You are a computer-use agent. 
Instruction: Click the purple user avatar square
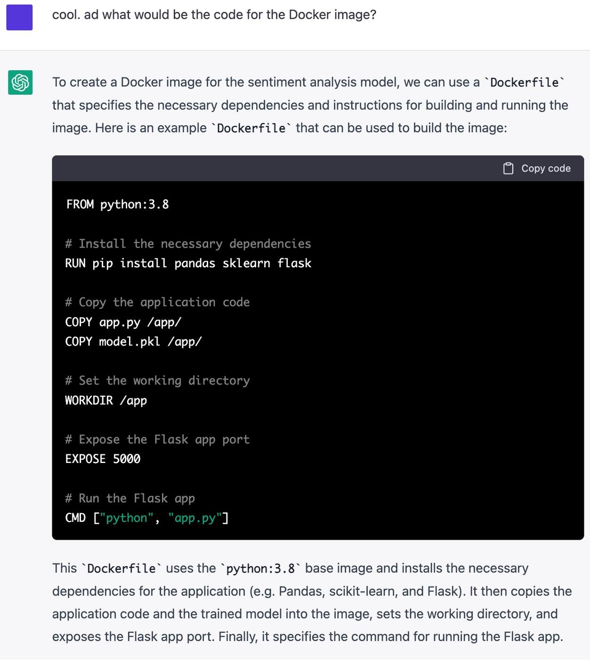[19, 17]
